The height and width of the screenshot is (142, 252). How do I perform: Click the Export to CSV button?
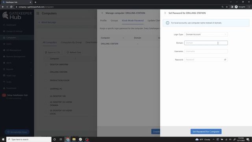point(52,52)
